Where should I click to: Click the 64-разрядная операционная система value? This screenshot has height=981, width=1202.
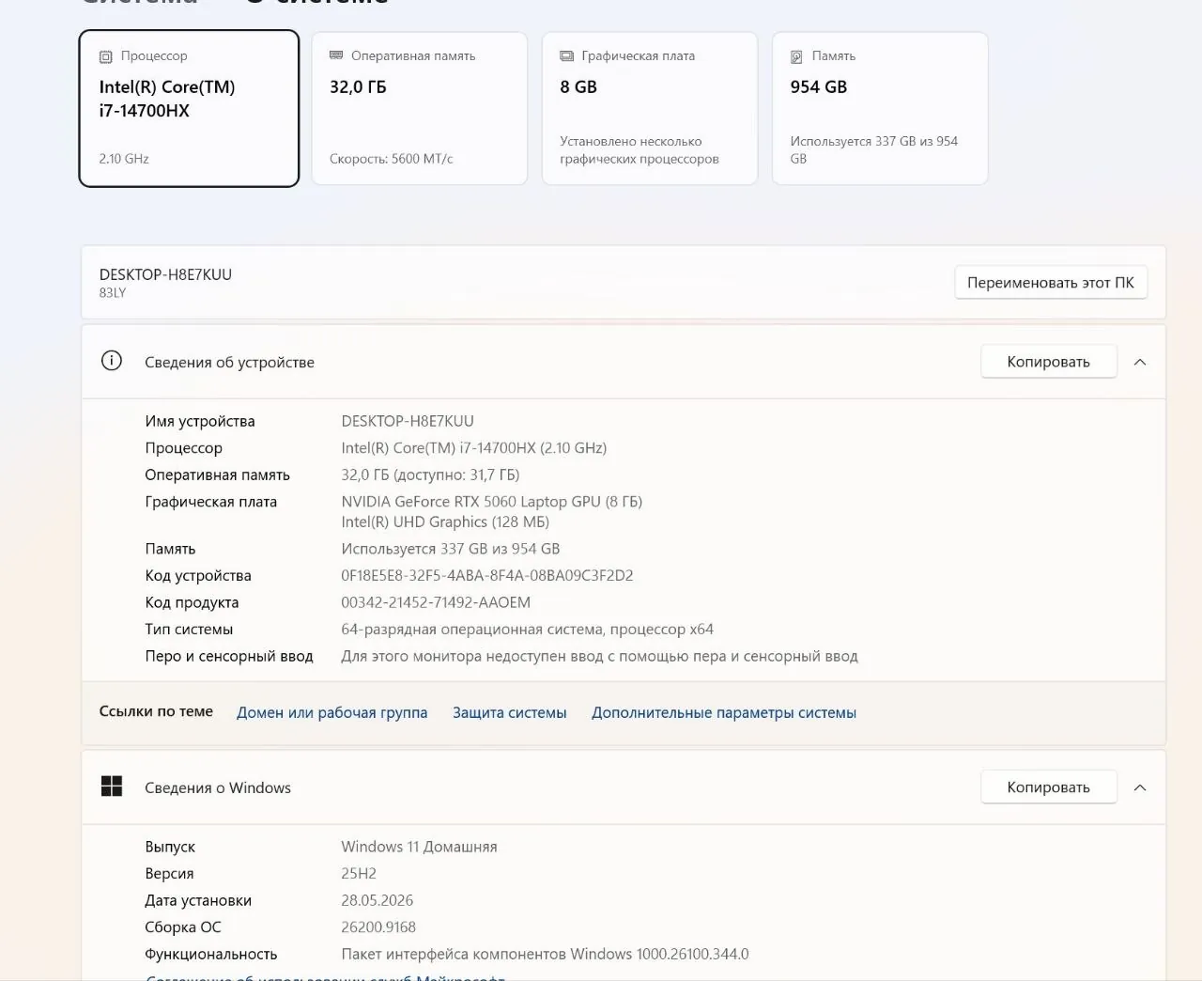coord(528,630)
